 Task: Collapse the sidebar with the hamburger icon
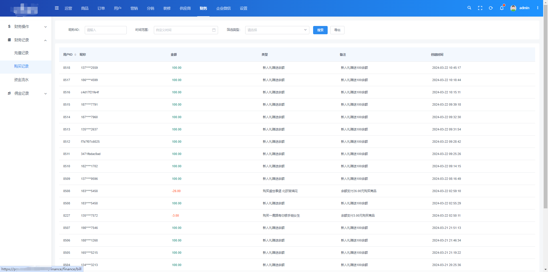(x=57, y=8)
